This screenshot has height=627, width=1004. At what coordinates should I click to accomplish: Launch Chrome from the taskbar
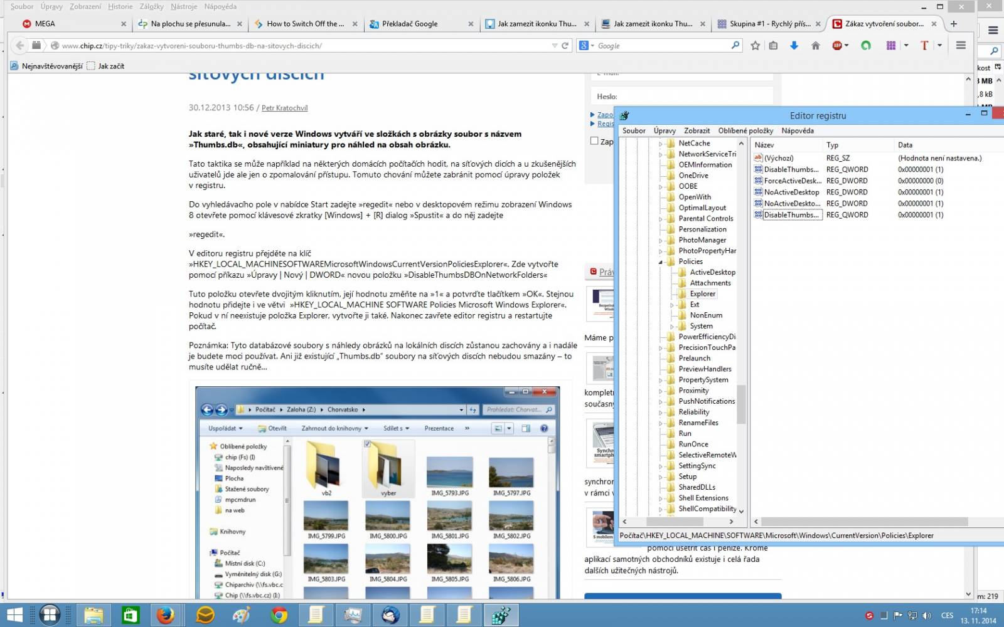[x=279, y=615]
